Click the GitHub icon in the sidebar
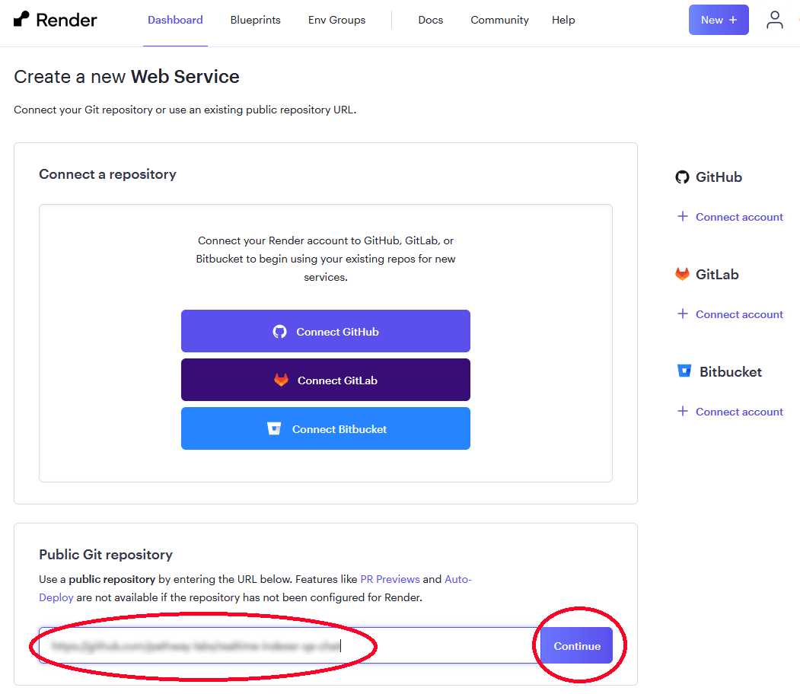 click(682, 177)
